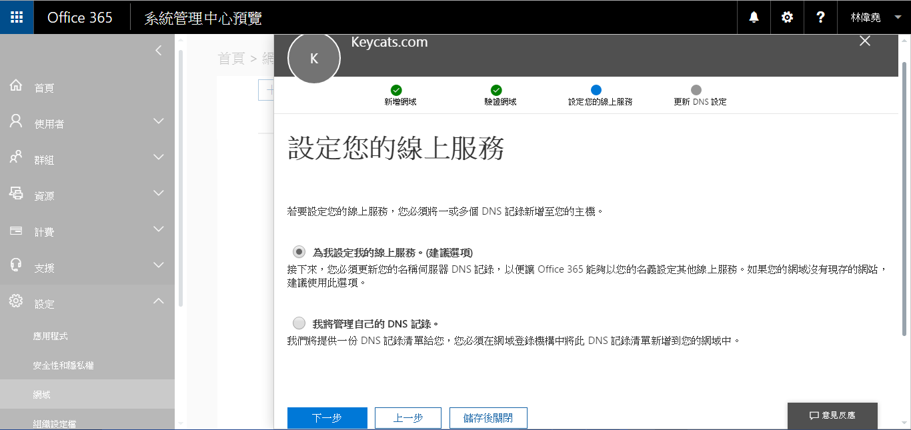Click the 首頁 breadcrumb link

tap(231, 59)
